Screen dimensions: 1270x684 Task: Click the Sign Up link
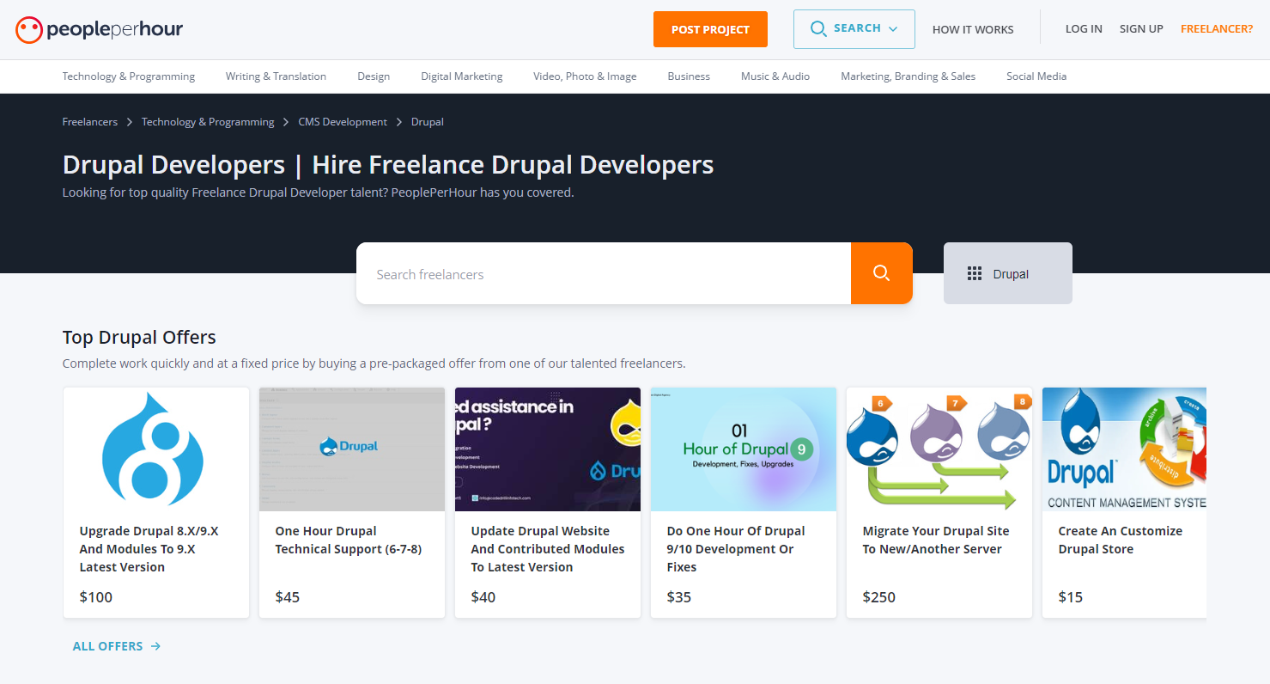point(1141,29)
